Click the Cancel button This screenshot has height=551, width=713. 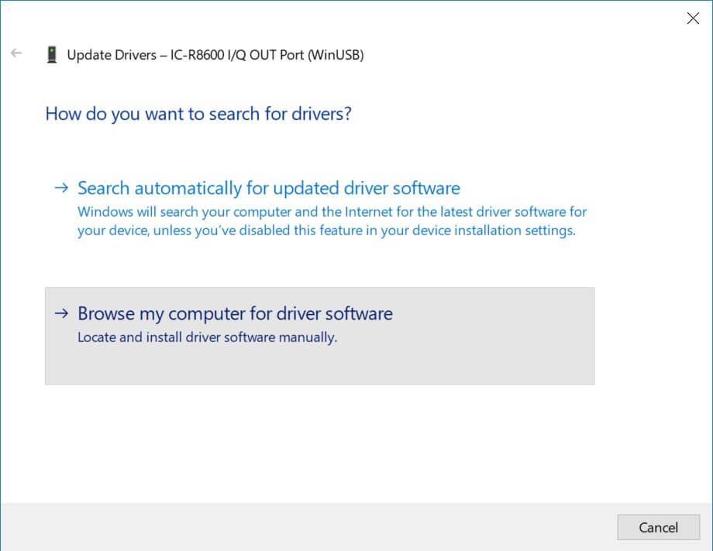coord(659,527)
